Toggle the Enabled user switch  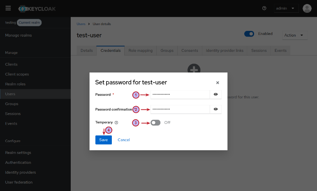[x=249, y=34]
